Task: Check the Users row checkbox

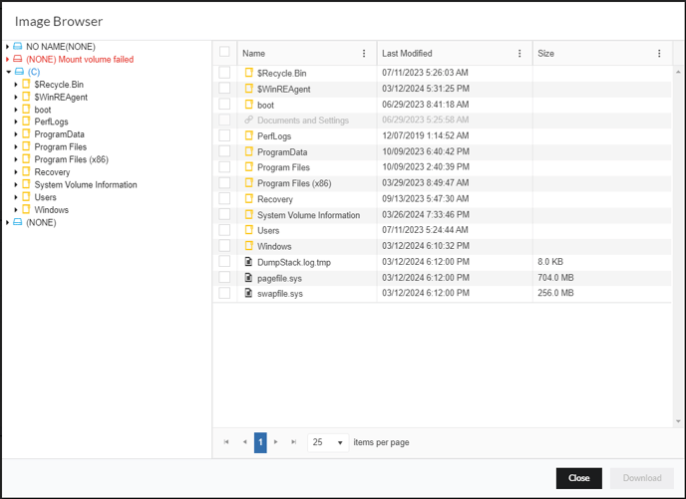Action: point(224,230)
